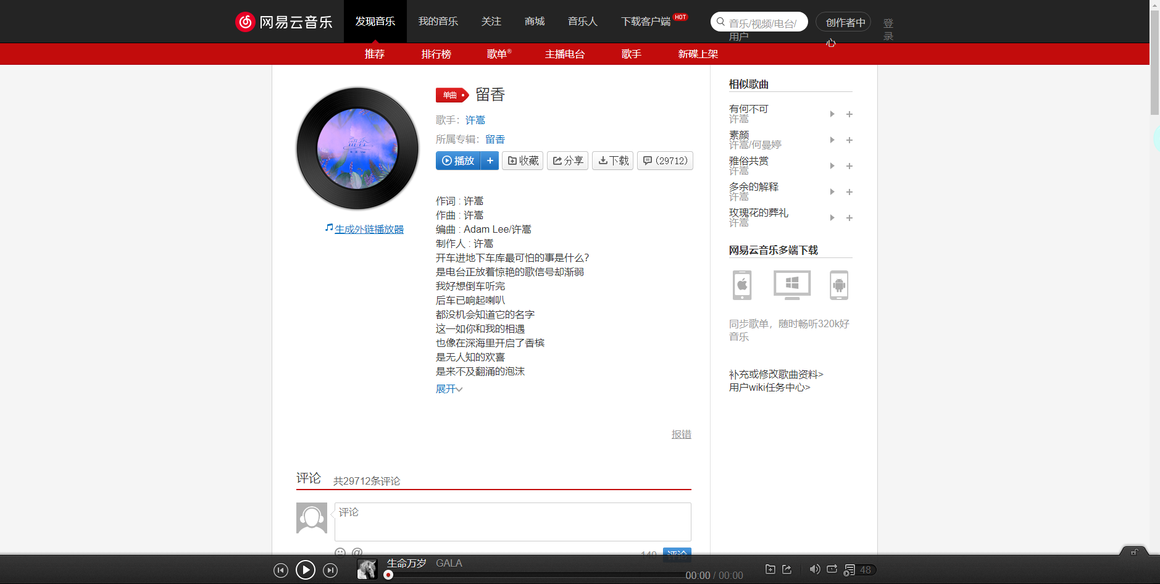Click the 下载 (download) icon for the song

tap(612, 161)
